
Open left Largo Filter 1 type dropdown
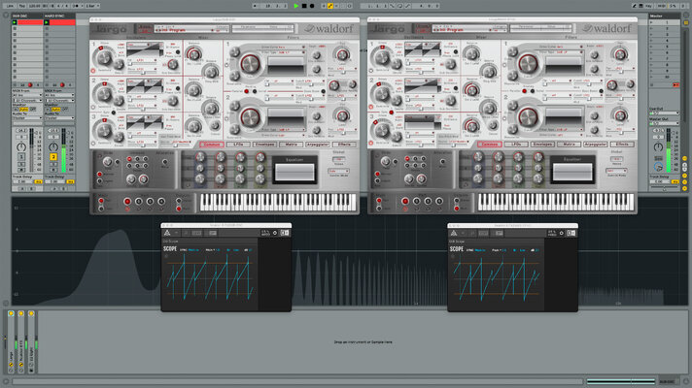[283, 52]
